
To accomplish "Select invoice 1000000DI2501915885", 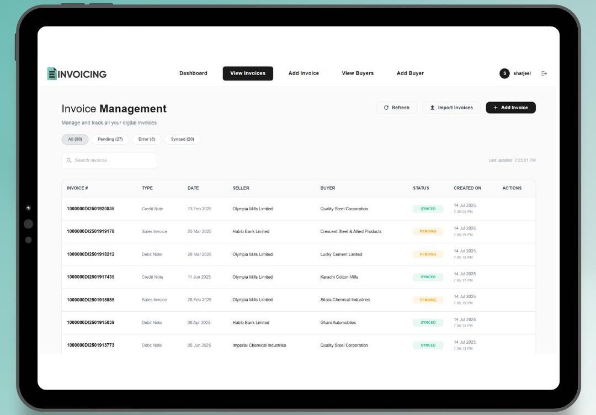I will (x=91, y=300).
